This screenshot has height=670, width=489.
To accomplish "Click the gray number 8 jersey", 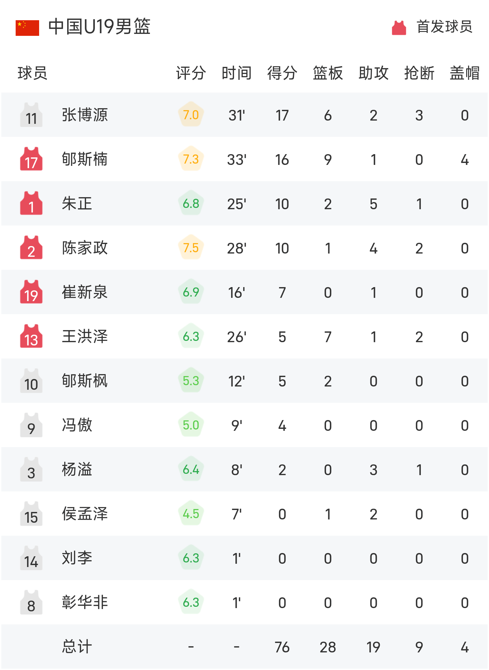I will coord(31,602).
